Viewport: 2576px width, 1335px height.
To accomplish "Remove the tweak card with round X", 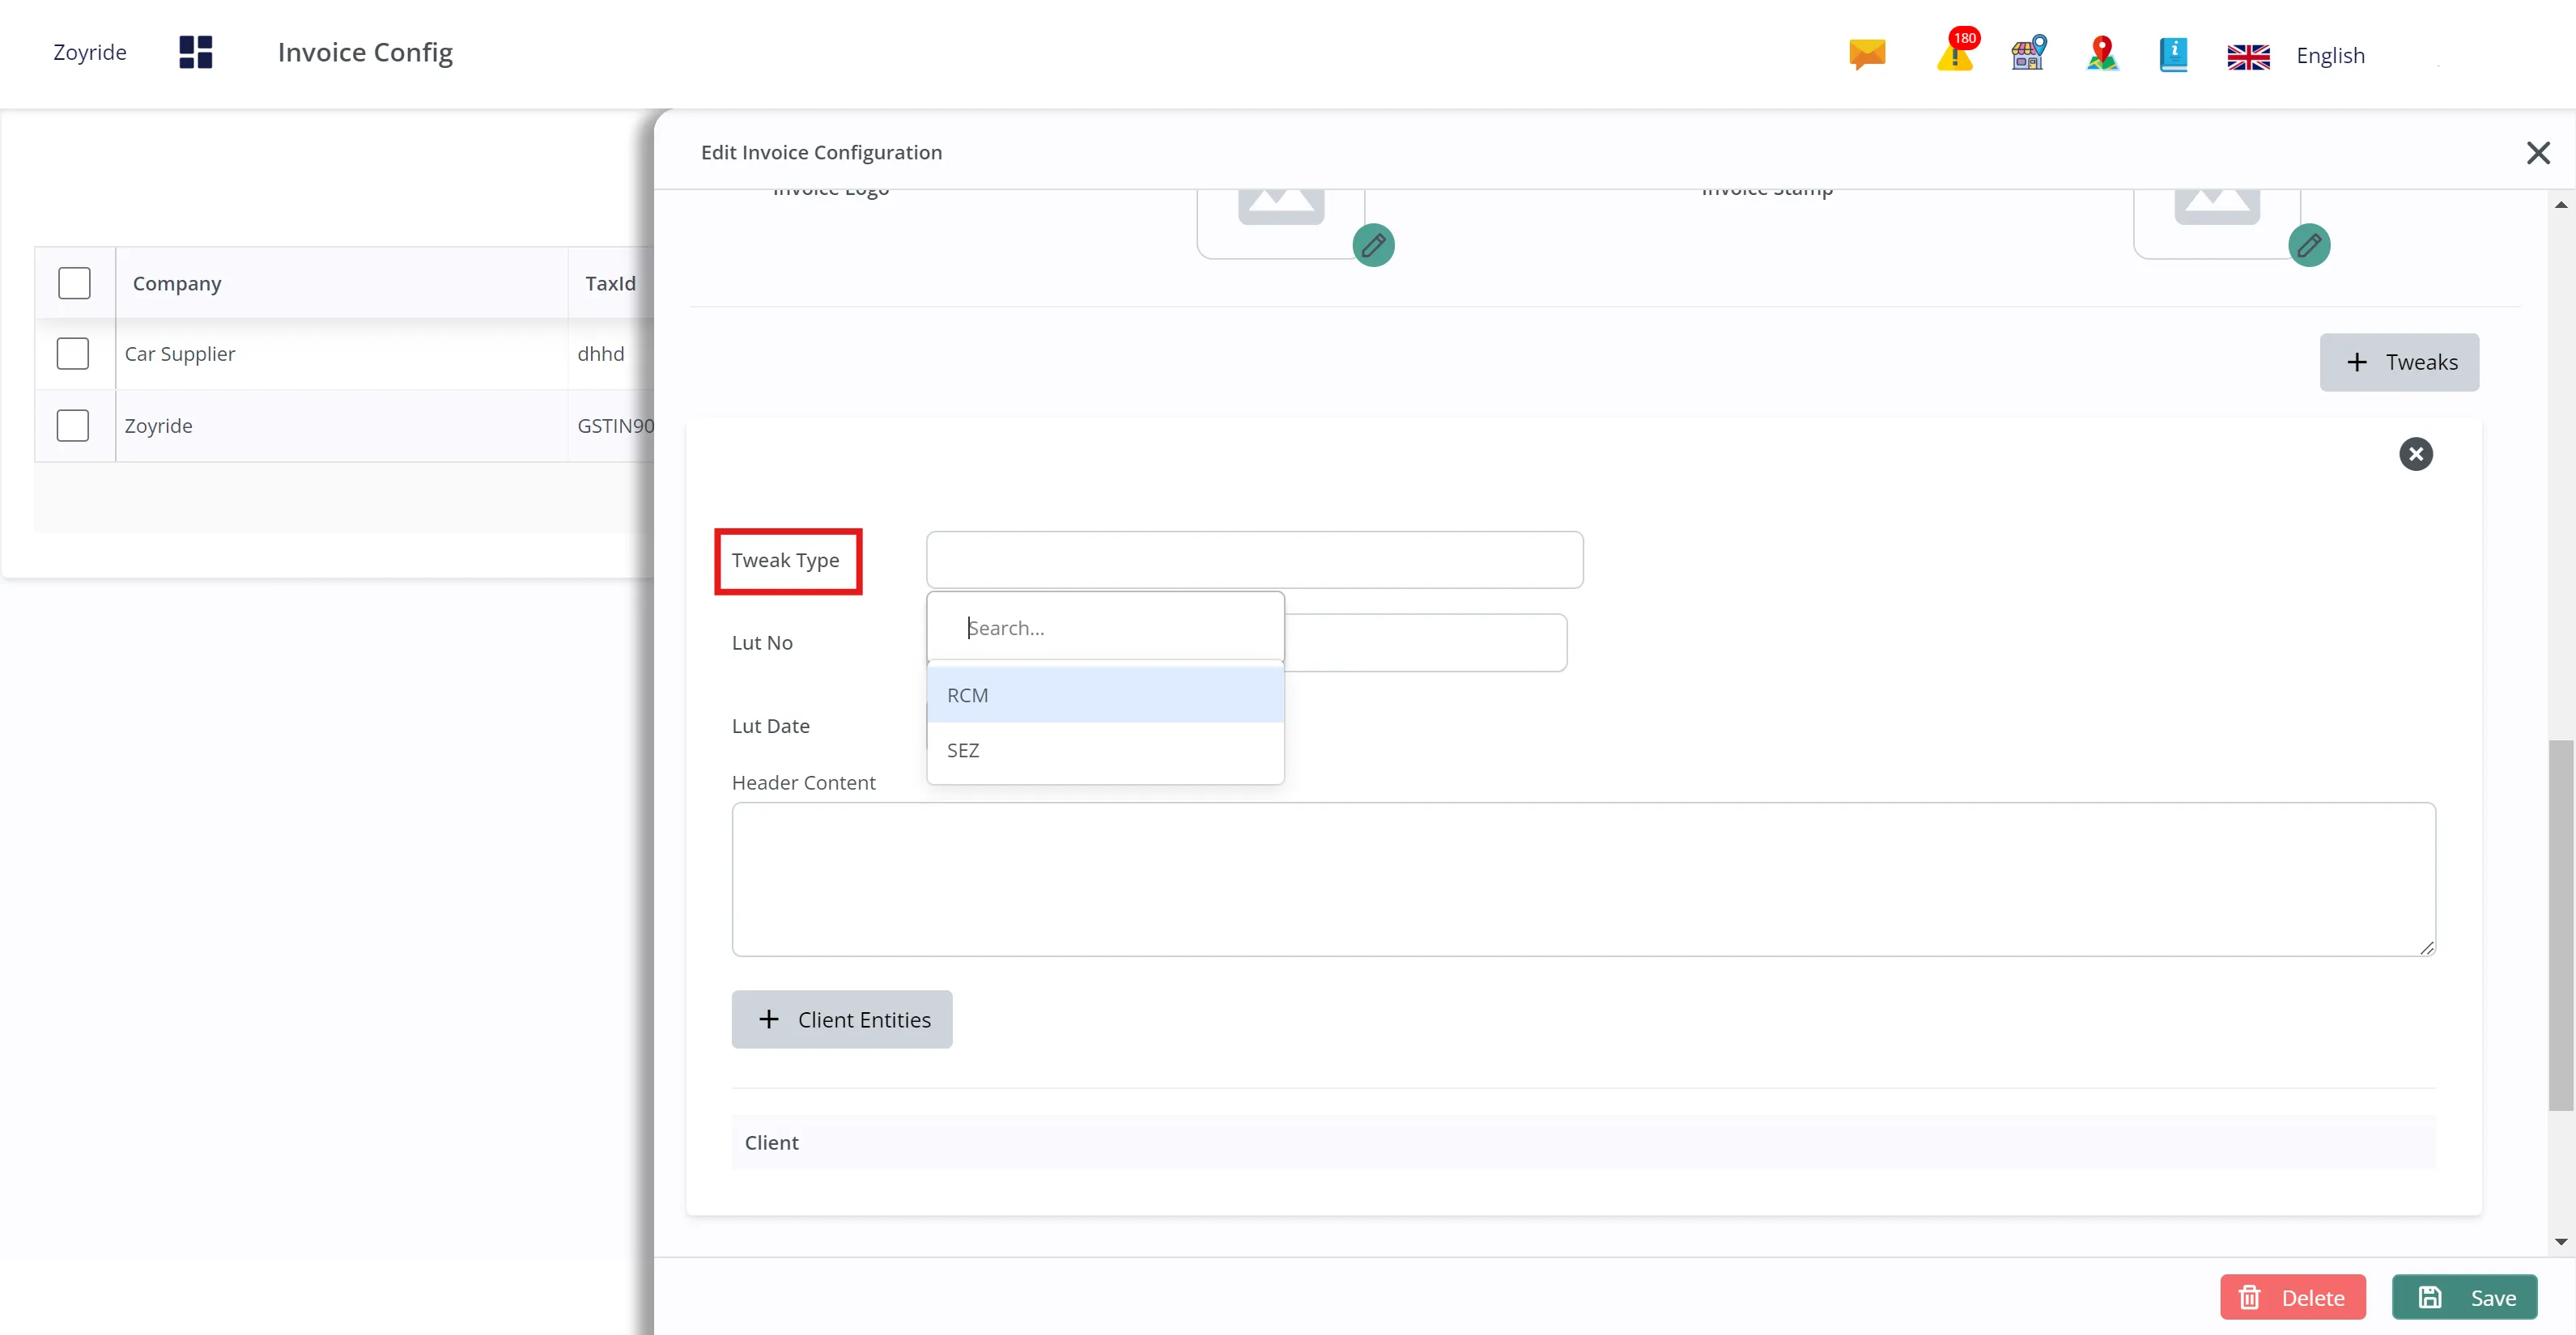I will pyautogui.click(x=2416, y=455).
